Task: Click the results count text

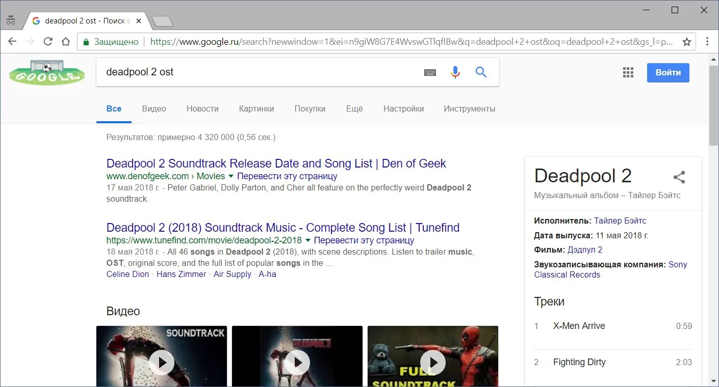Action: pyautogui.click(x=191, y=137)
